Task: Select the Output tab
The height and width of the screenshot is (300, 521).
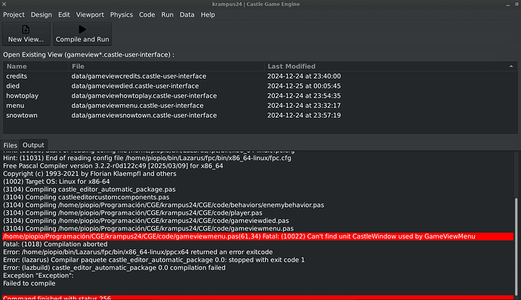Action: (33, 145)
